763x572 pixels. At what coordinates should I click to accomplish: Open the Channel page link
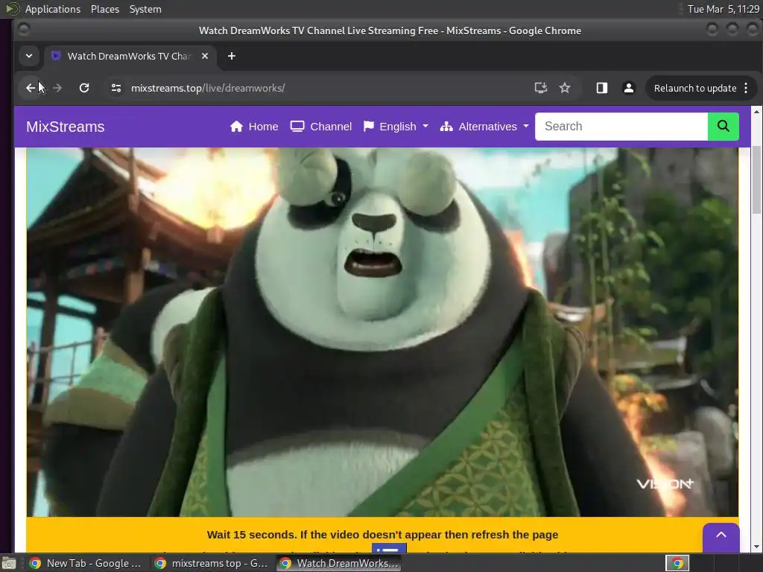click(321, 127)
